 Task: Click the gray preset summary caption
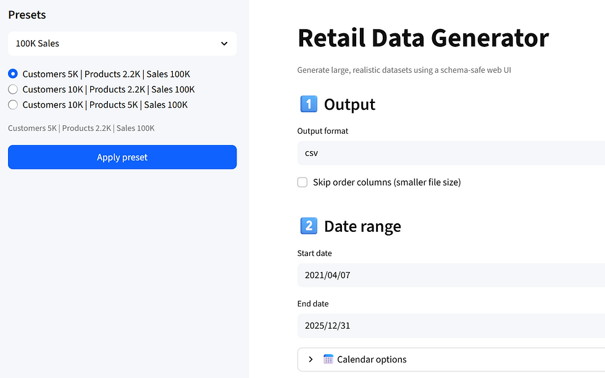81,128
